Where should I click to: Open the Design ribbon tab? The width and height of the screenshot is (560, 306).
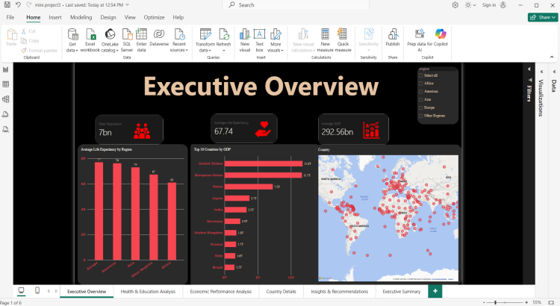(108, 17)
